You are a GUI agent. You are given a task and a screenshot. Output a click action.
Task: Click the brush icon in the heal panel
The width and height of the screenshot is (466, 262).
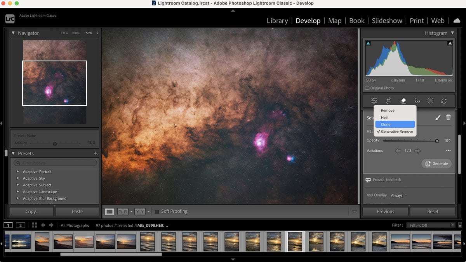(x=438, y=117)
